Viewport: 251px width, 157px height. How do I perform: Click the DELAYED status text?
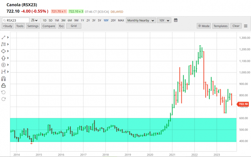tap(117, 12)
